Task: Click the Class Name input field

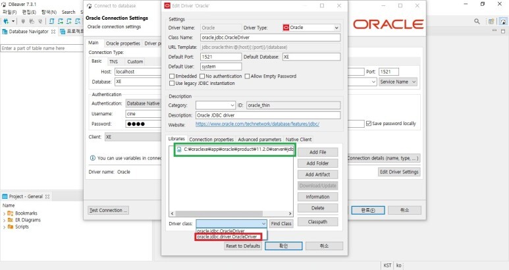Action: [270, 38]
